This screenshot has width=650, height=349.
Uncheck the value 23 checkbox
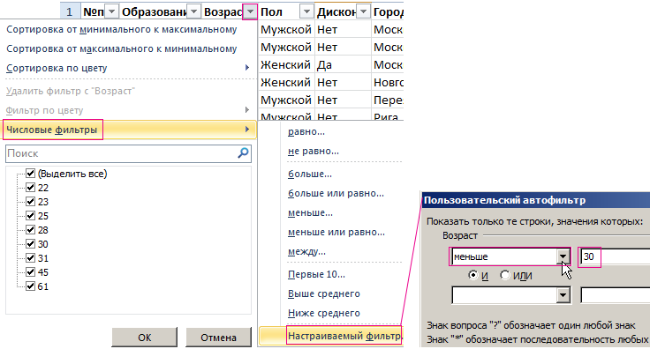(x=30, y=201)
